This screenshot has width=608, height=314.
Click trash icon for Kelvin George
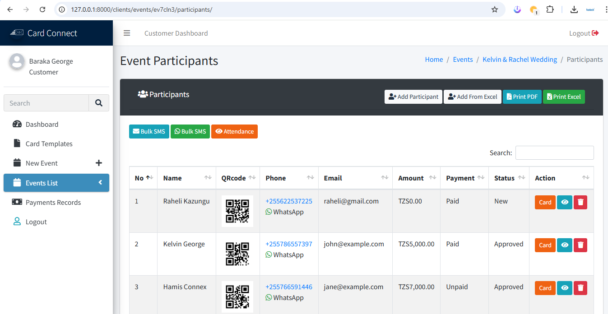(580, 245)
